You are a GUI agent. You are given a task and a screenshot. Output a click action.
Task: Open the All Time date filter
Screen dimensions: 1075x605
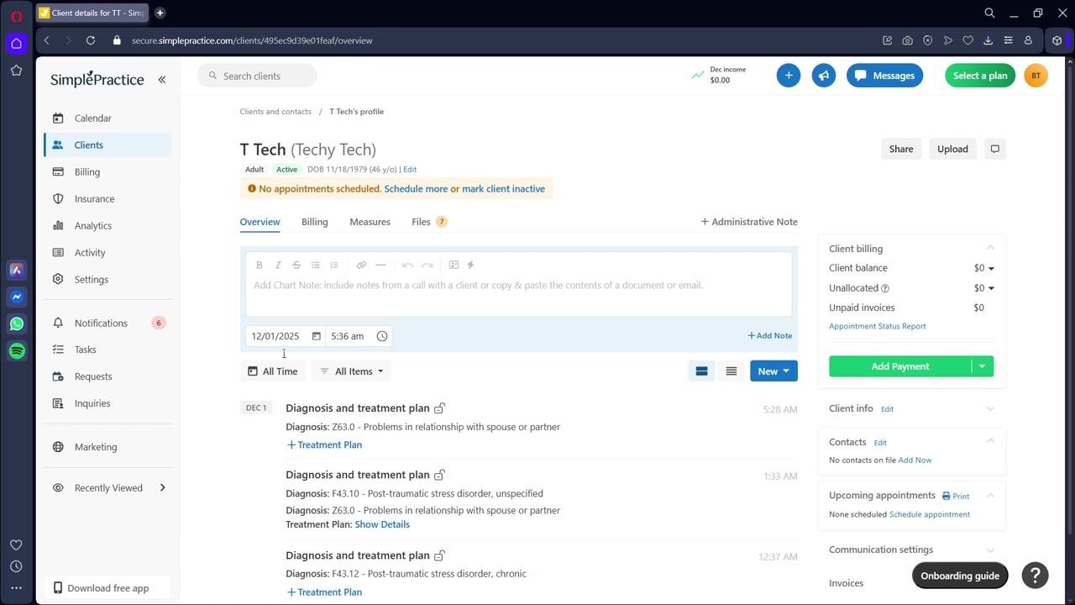pos(273,371)
